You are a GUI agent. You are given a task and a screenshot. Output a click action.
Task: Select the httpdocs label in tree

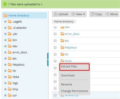pyautogui.click(x=18, y=65)
